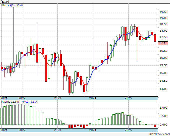Select 2024 on the MACD panel time axis
Viewport: 170px width, 136px height.
[93, 130]
